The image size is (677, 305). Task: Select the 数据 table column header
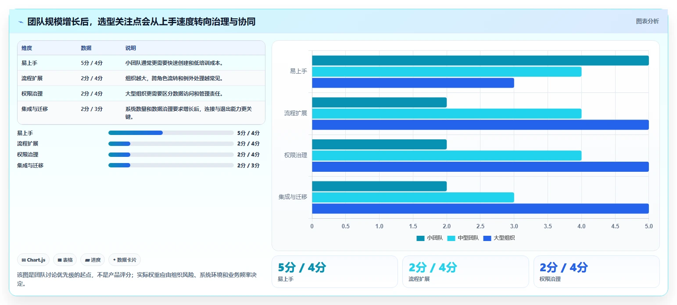(86, 48)
